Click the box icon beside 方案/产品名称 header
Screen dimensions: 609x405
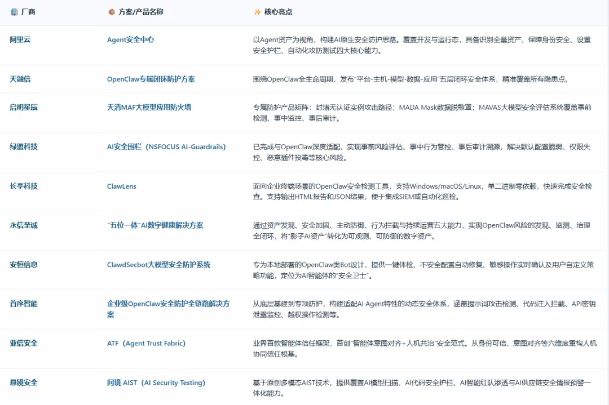click(112, 12)
